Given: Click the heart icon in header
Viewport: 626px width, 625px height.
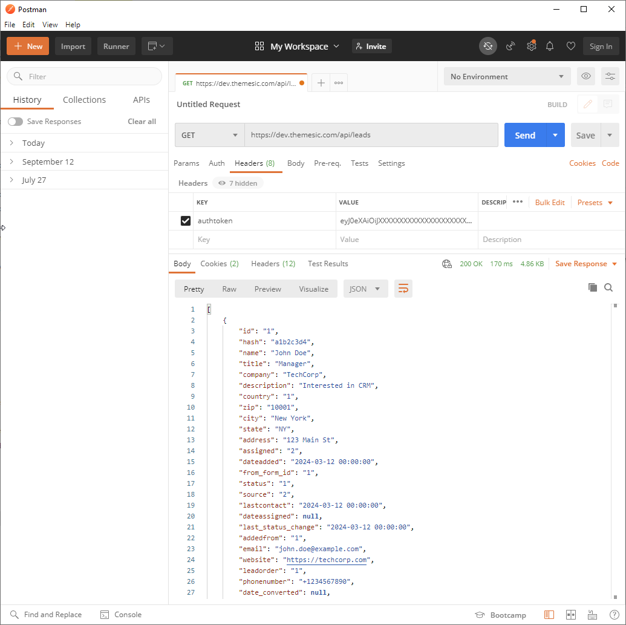Looking at the screenshot, I should [x=571, y=47].
